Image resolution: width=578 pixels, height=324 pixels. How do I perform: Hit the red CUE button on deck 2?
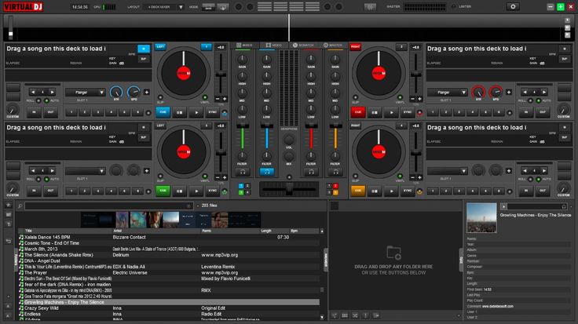(358, 112)
